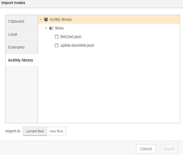Viewport: 183px width, 155px height.
Task: Select the flows folder label
Action: coord(59,28)
